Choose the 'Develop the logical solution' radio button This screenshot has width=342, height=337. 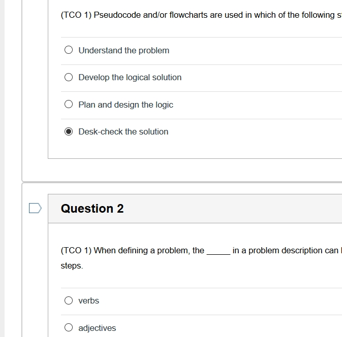(x=69, y=77)
